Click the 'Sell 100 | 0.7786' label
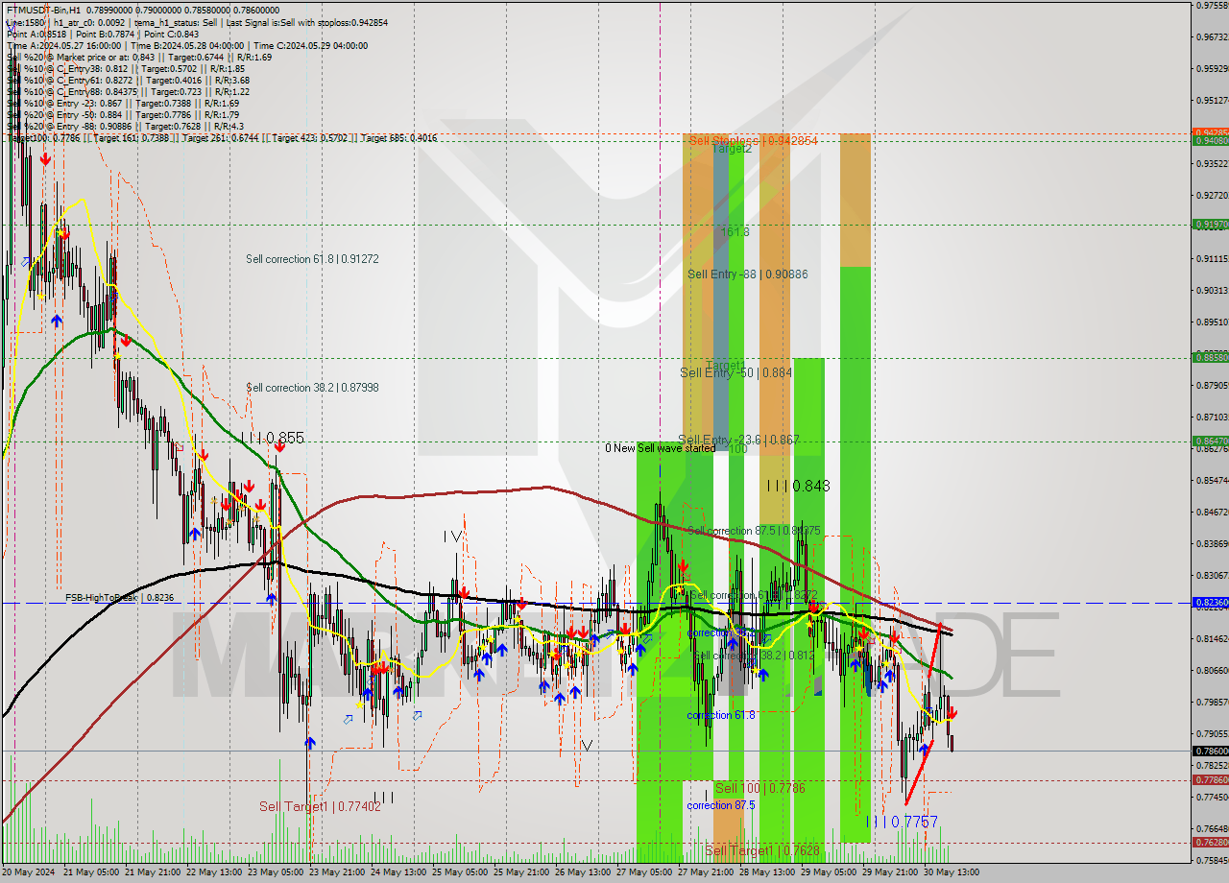The height and width of the screenshot is (883, 1229). click(x=759, y=788)
